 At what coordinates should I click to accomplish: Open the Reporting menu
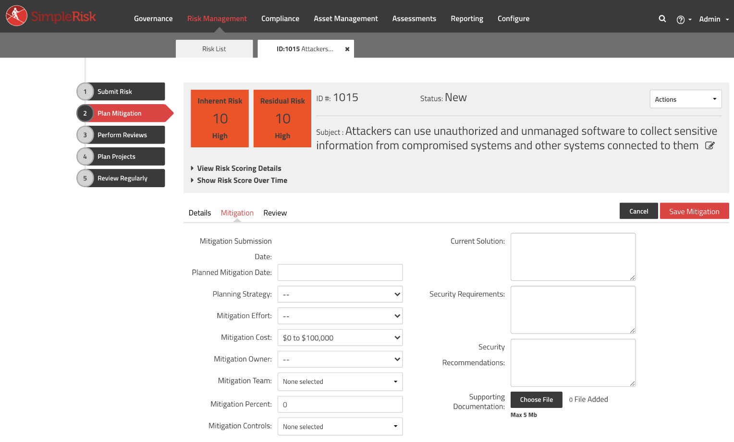pyautogui.click(x=466, y=18)
